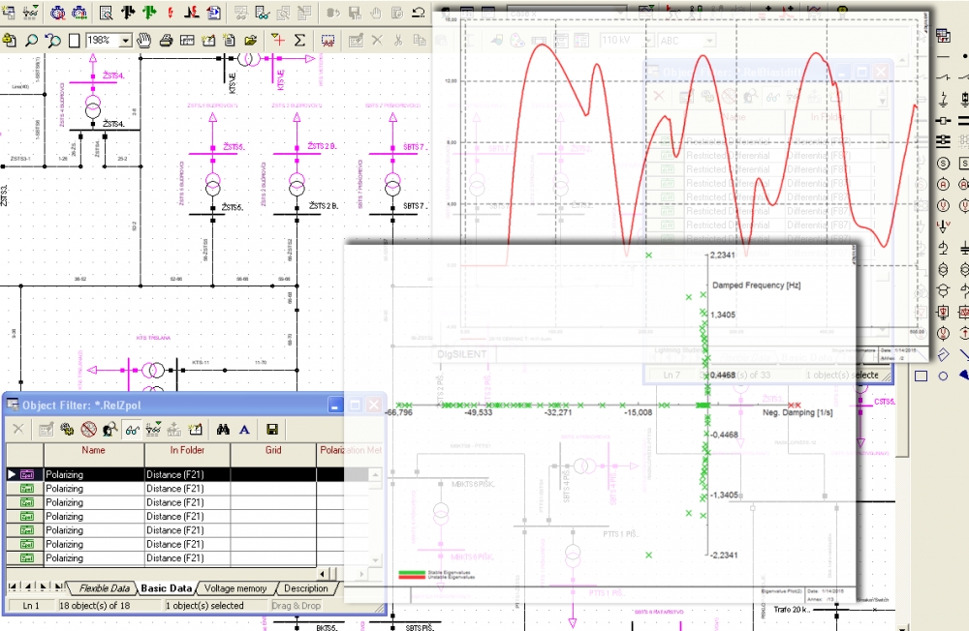This screenshot has height=631, width=969.
Task: Click the whole-page zoom rectangle icon
Action: tap(75, 41)
